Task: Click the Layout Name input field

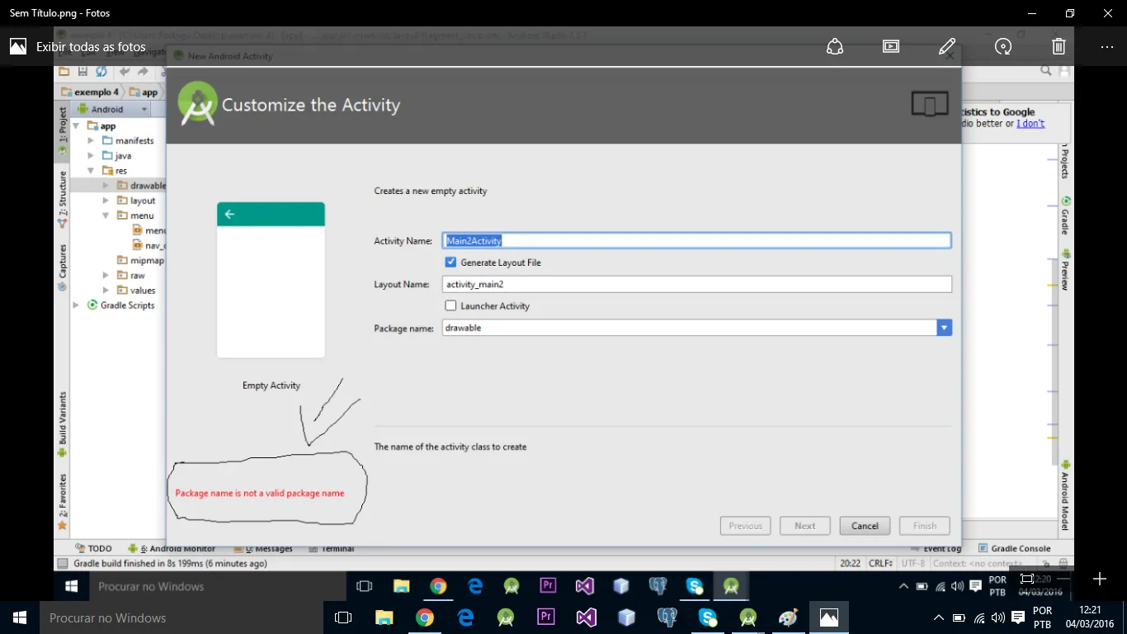Action: coord(697,284)
